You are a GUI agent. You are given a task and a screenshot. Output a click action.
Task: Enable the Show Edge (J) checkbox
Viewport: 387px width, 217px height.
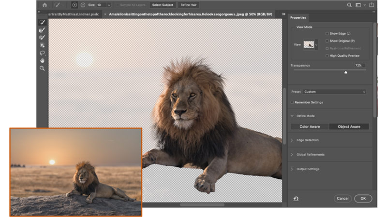tap(327, 34)
